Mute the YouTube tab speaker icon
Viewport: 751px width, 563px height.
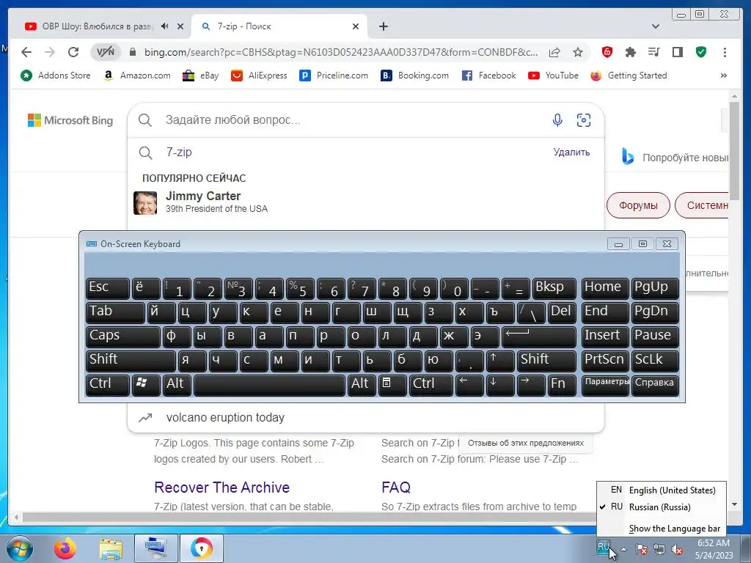[165, 26]
